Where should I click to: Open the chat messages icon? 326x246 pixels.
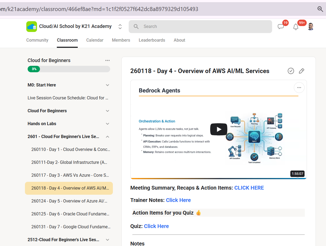coord(281,27)
